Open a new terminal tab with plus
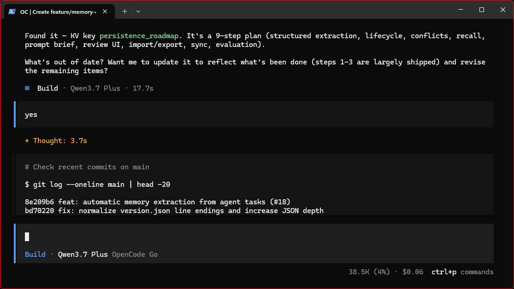Image resolution: width=514 pixels, height=289 pixels. [124, 12]
